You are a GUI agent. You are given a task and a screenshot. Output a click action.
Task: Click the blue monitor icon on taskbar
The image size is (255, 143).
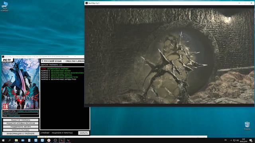[x=23, y=140]
